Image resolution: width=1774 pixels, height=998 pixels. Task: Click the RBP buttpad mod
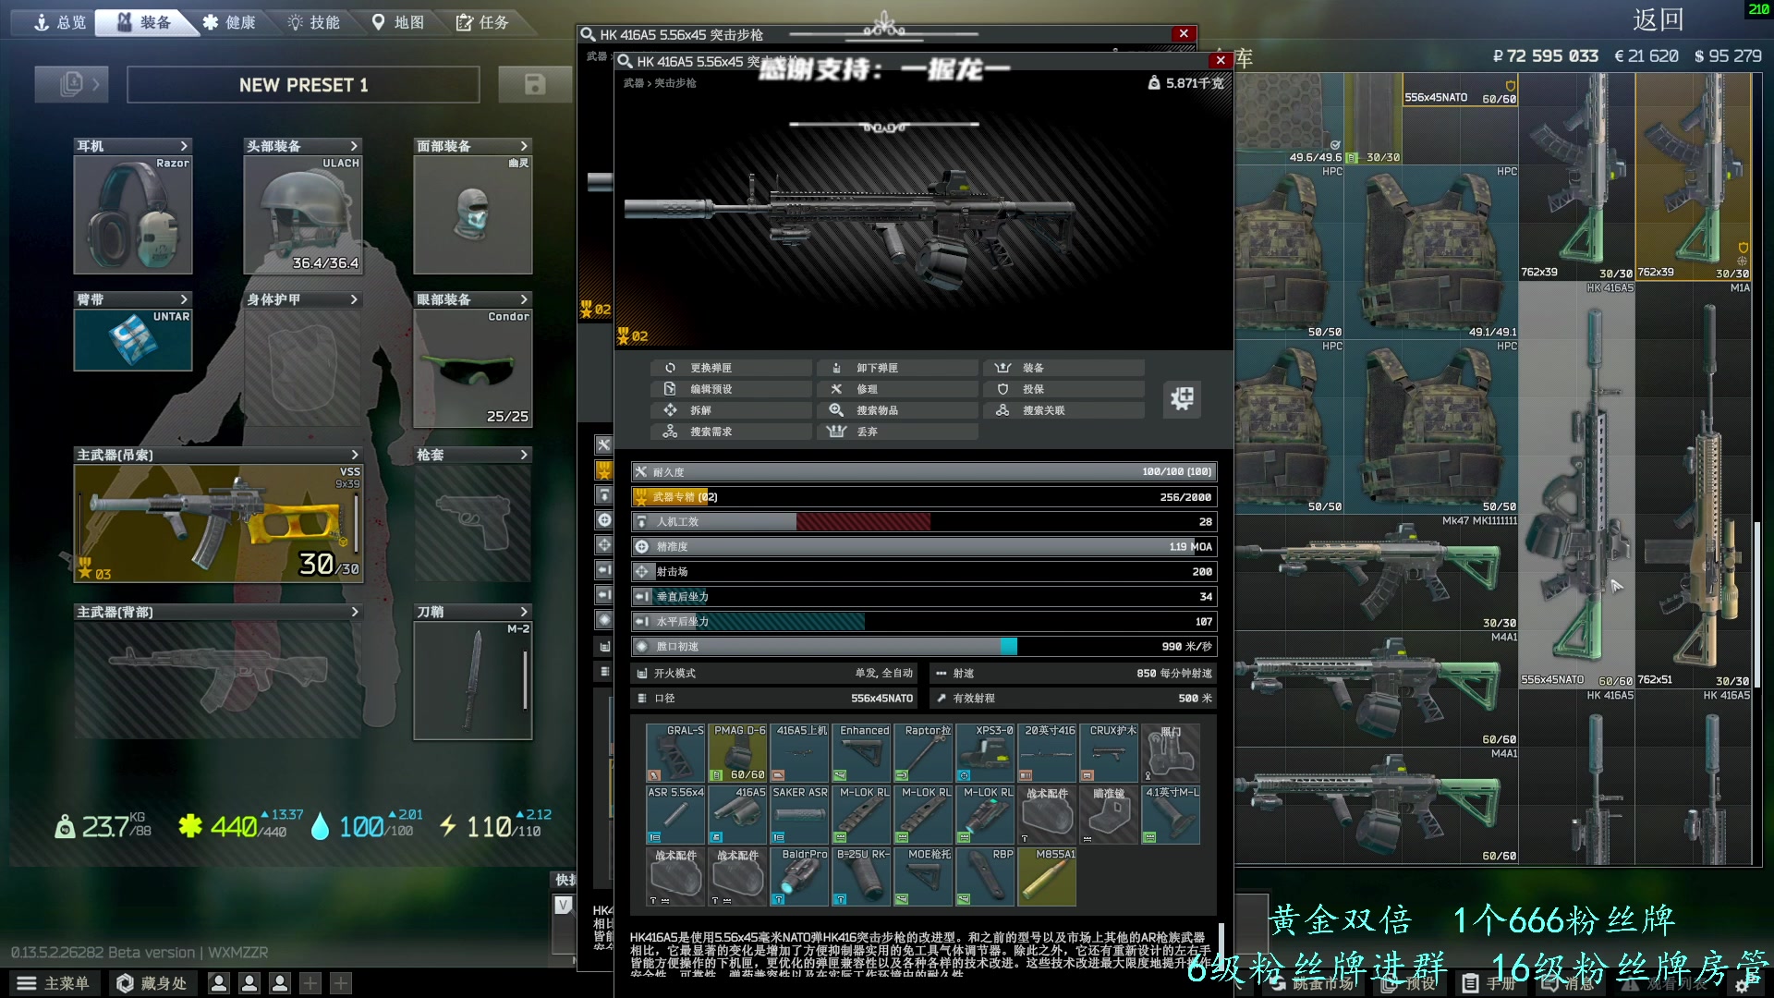click(x=985, y=877)
